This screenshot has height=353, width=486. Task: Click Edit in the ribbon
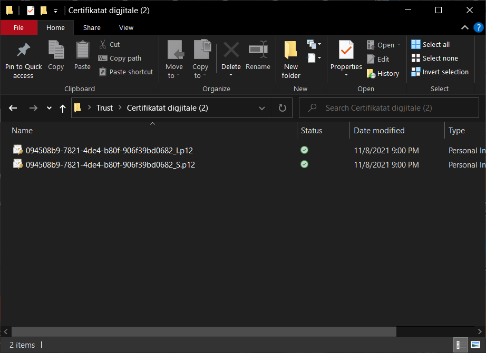point(378,59)
